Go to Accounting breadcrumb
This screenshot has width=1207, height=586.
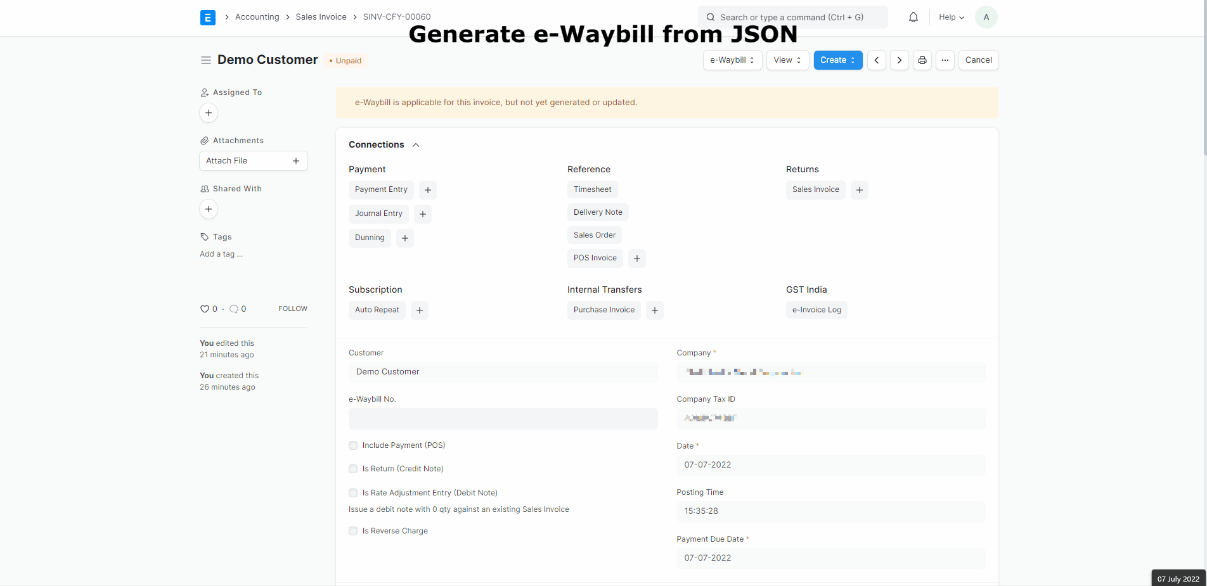[x=257, y=17]
